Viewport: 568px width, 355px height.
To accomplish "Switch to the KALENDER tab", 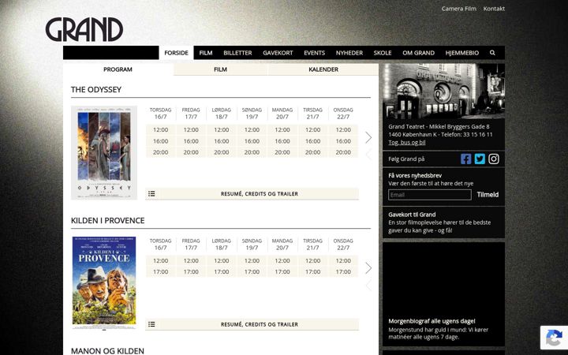I will [x=323, y=69].
